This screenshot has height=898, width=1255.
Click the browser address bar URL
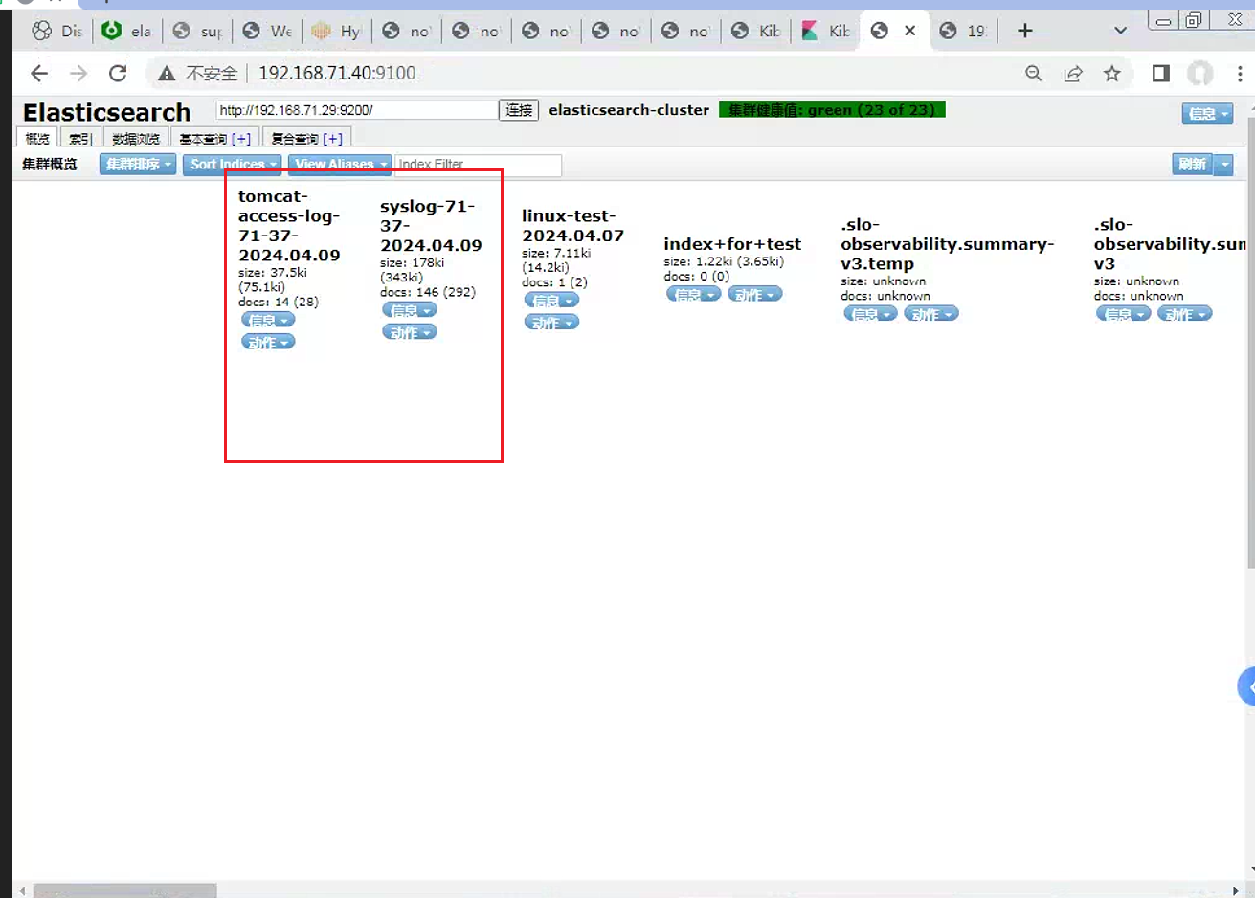tap(337, 74)
